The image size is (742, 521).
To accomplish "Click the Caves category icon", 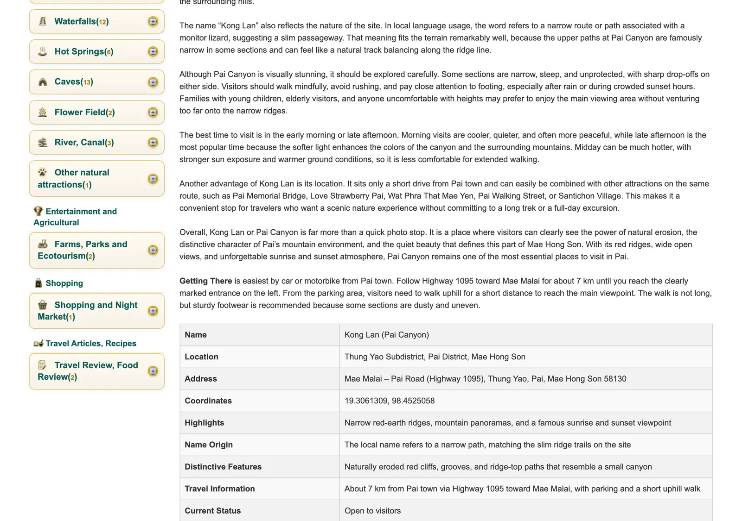I will 43,82.
